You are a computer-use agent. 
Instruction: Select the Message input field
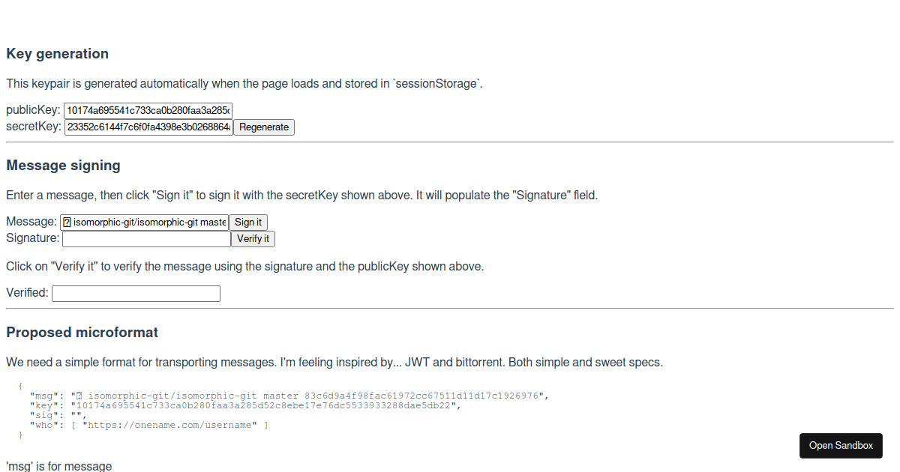point(145,222)
